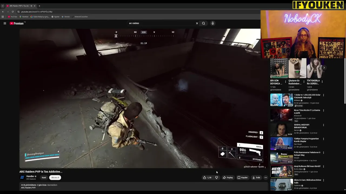The width and height of the screenshot is (346, 194).
Task: Open options for MrBeast '1 Dolar' video
Action: (x=323, y=95)
